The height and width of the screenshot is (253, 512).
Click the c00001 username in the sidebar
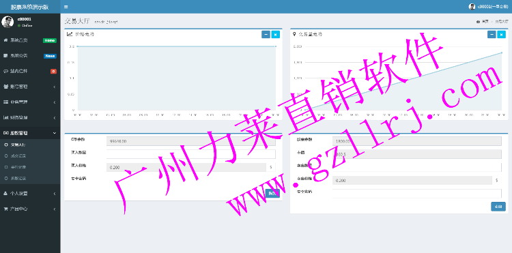[24, 19]
